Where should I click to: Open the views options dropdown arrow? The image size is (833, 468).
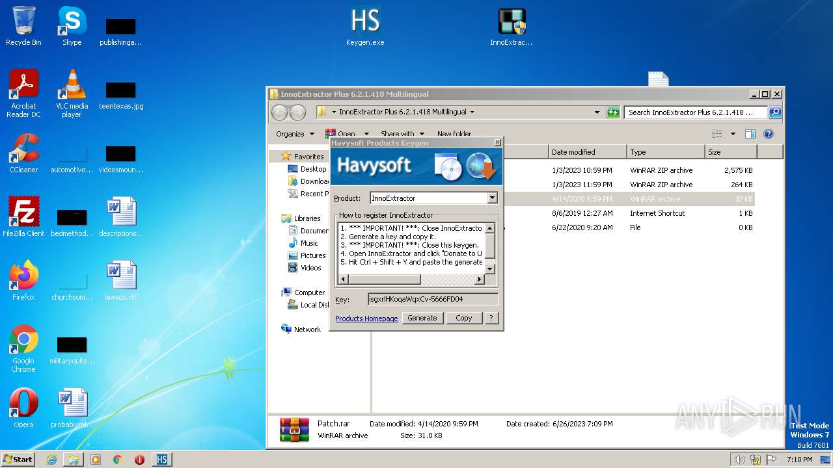click(x=733, y=134)
